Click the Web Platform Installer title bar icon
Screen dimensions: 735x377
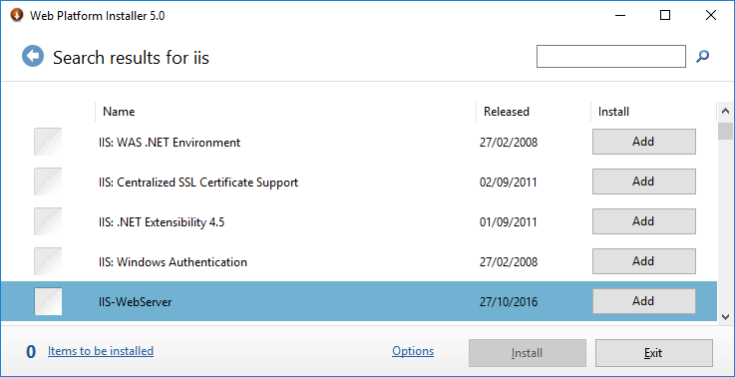click(17, 15)
